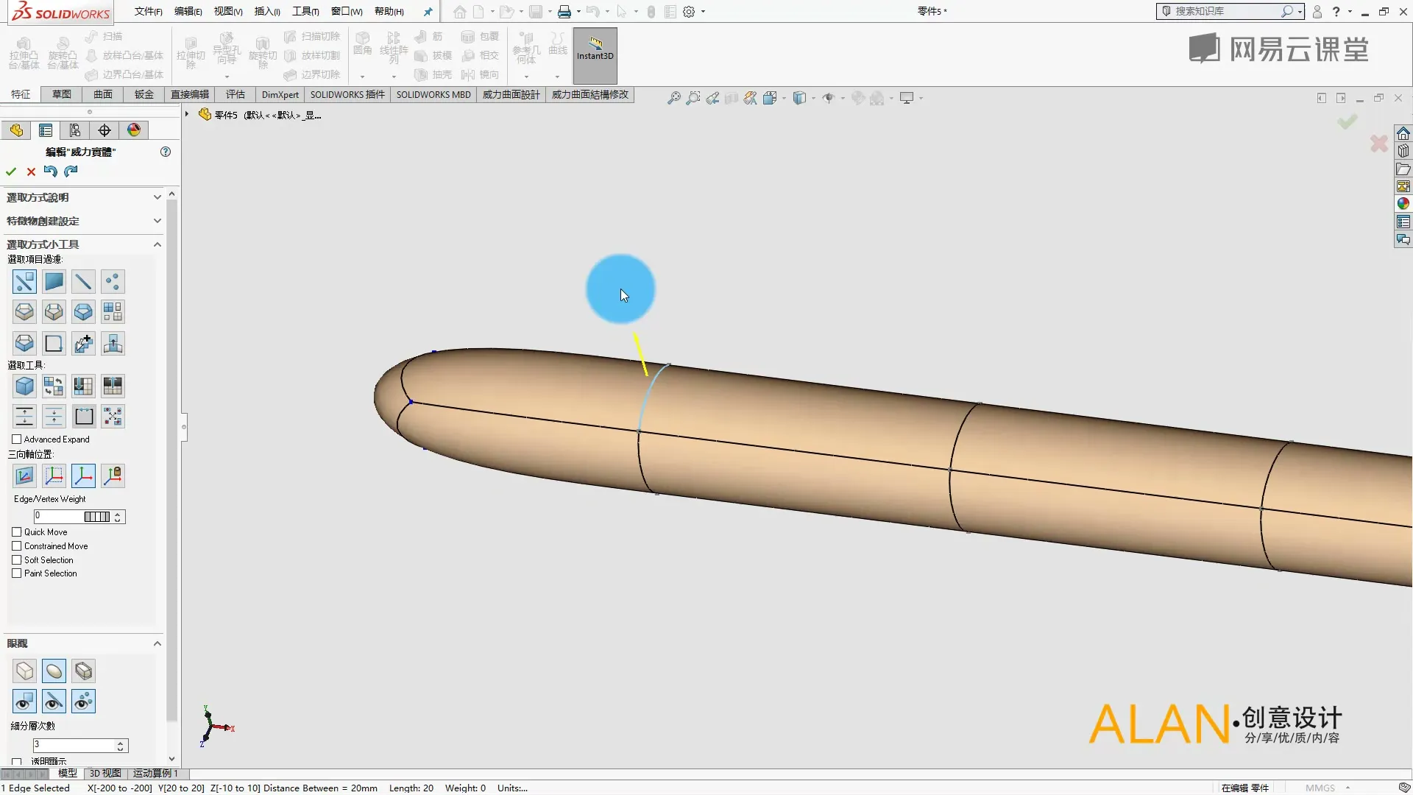Collapse the 選取方式小工具 section
This screenshot has width=1413, height=795.
point(157,244)
